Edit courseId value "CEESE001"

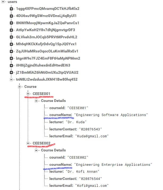78,108
